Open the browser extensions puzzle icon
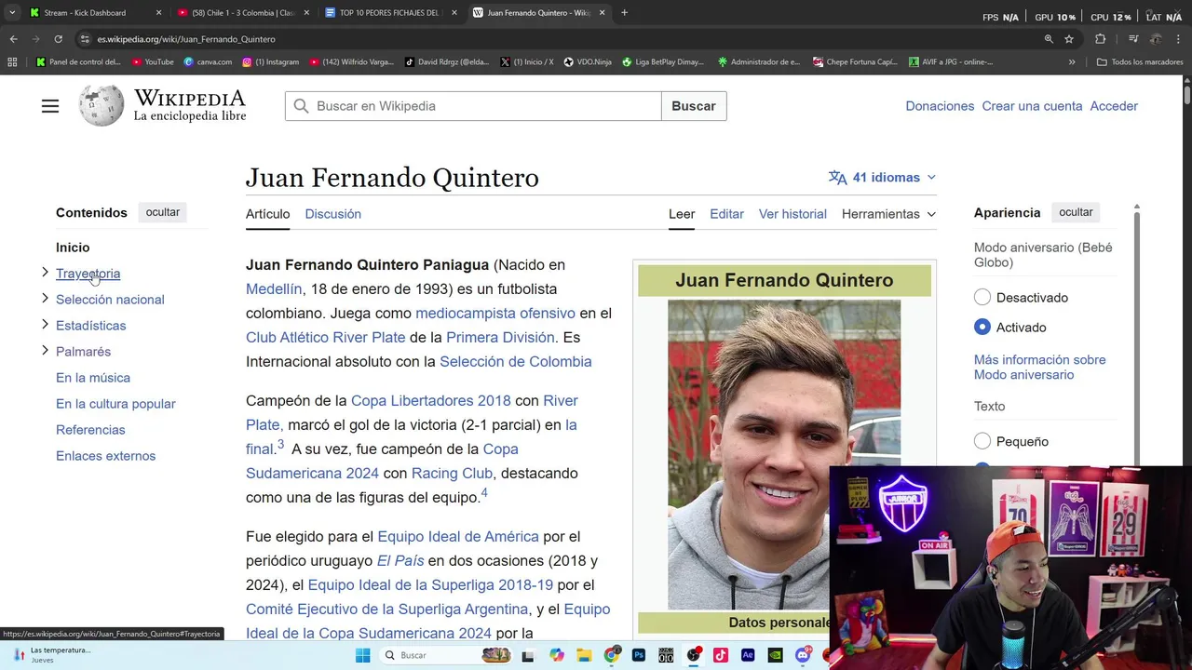This screenshot has height=670, width=1192. [x=1101, y=39]
